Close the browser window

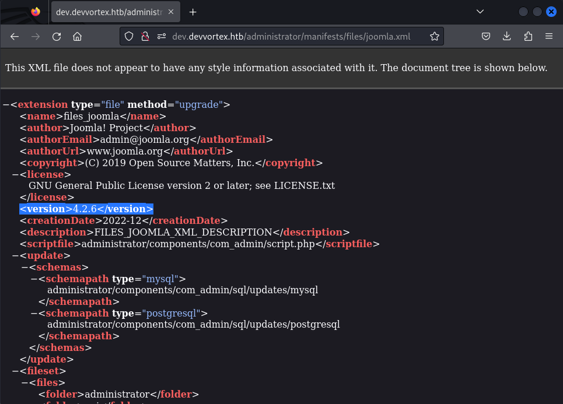coord(551,12)
